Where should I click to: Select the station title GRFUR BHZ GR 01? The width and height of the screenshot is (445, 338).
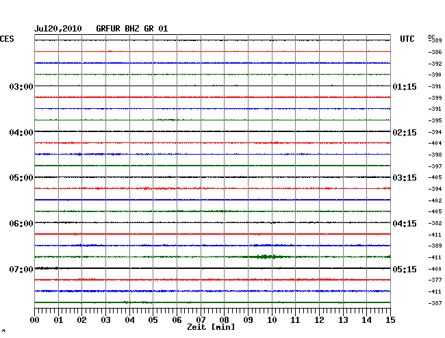click(132, 29)
